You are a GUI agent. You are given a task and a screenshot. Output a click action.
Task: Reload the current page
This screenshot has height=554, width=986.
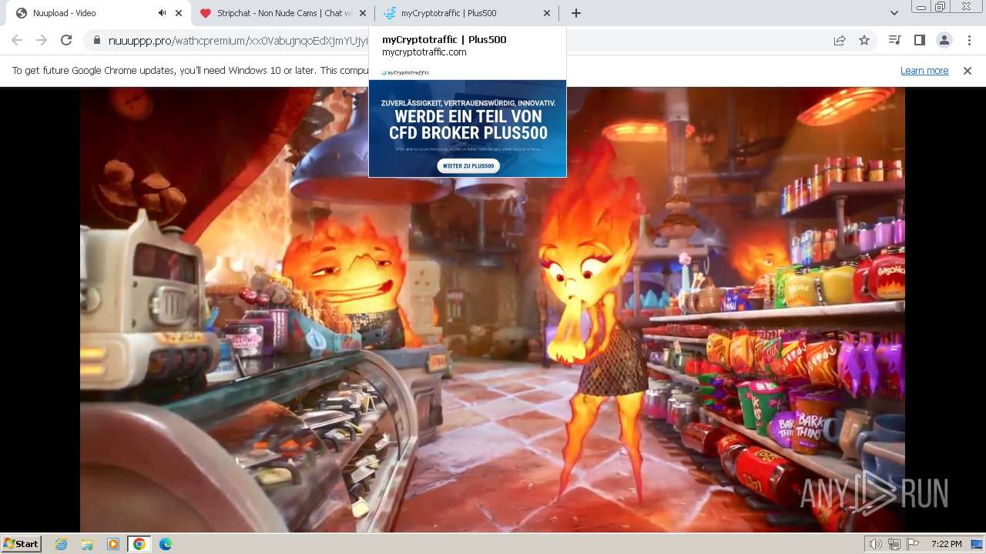coord(66,40)
